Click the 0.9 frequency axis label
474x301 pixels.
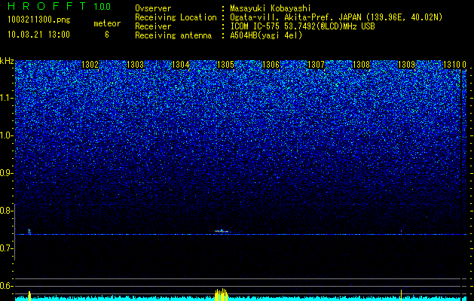click(x=7, y=173)
